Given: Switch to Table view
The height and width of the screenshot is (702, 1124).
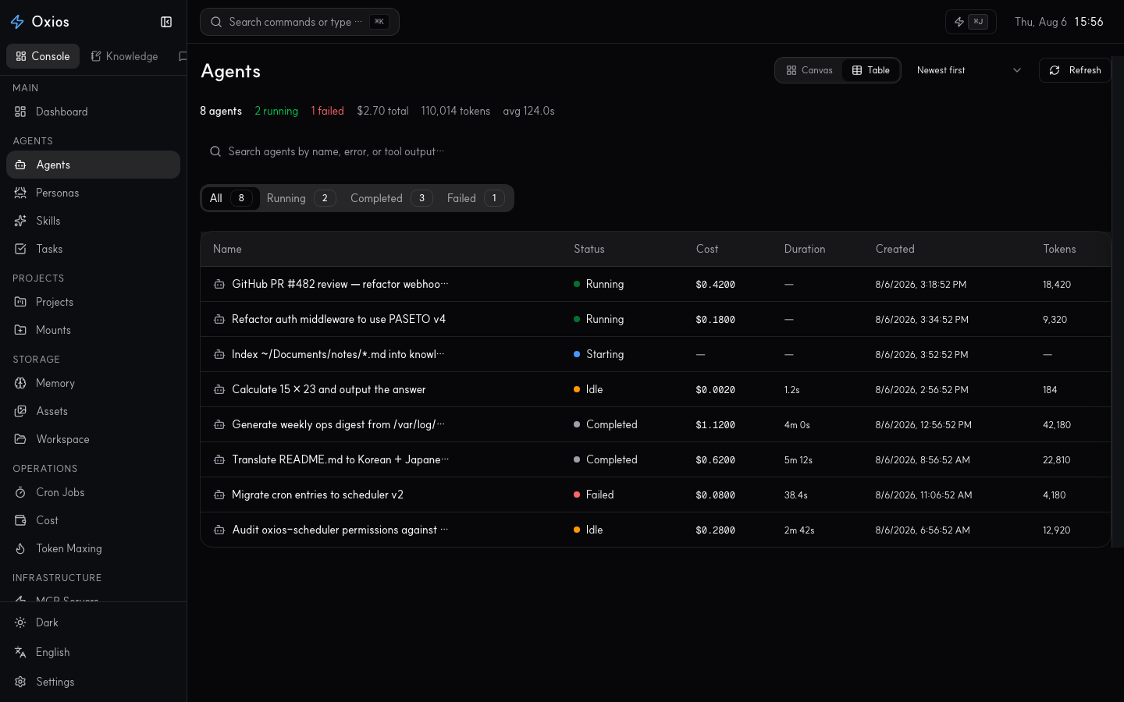Looking at the screenshot, I should click(871, 70).
